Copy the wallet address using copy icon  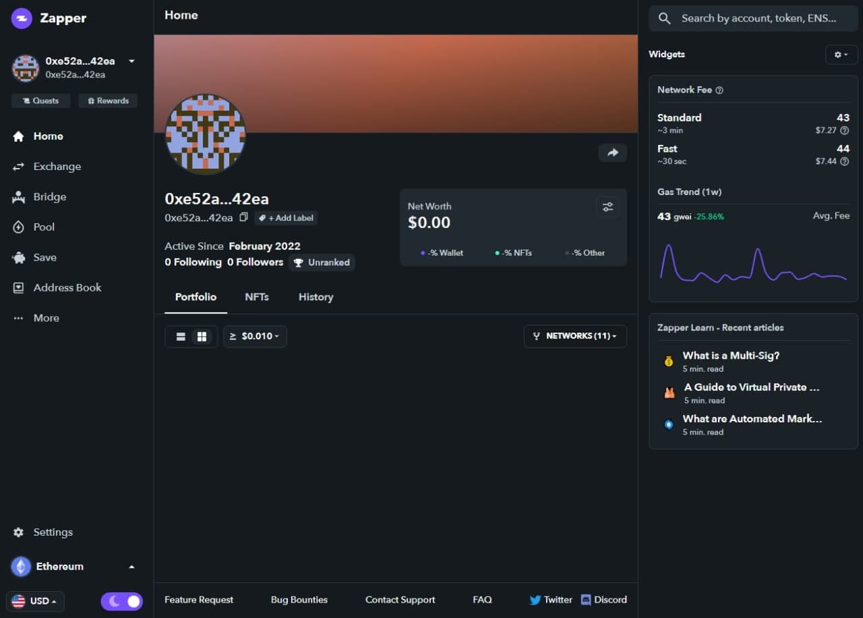point(243,218)
